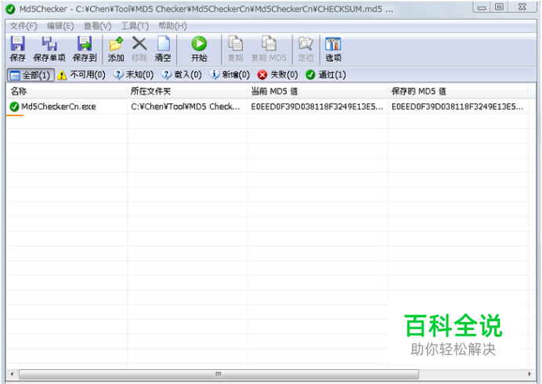Filter by 不可用(0) unavailable items
This screenshot has height=384, width=542.
click(81, 74)
